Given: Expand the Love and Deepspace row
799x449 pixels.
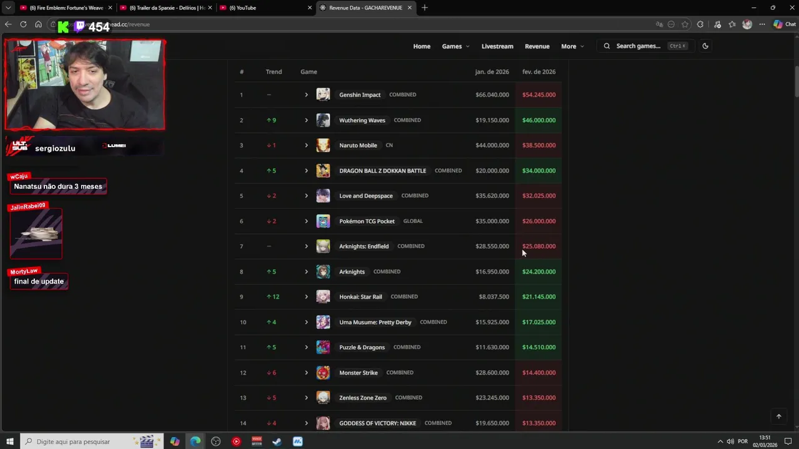Looking at the screenshot, I should click(x=306, y=196).
